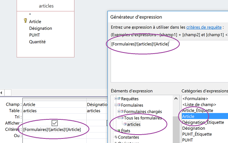Click the Tous les formulaires icon

click(x=122, y=118)
